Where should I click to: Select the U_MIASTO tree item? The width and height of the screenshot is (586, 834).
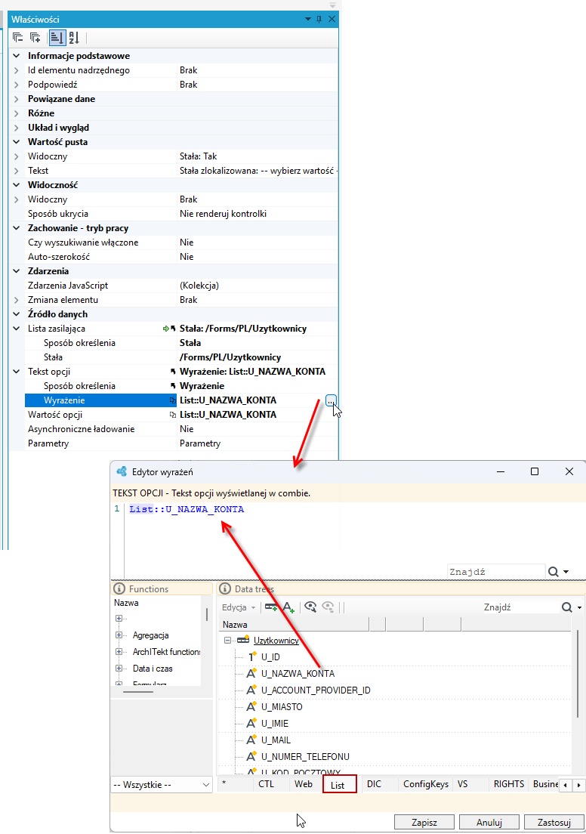point(282,707)
